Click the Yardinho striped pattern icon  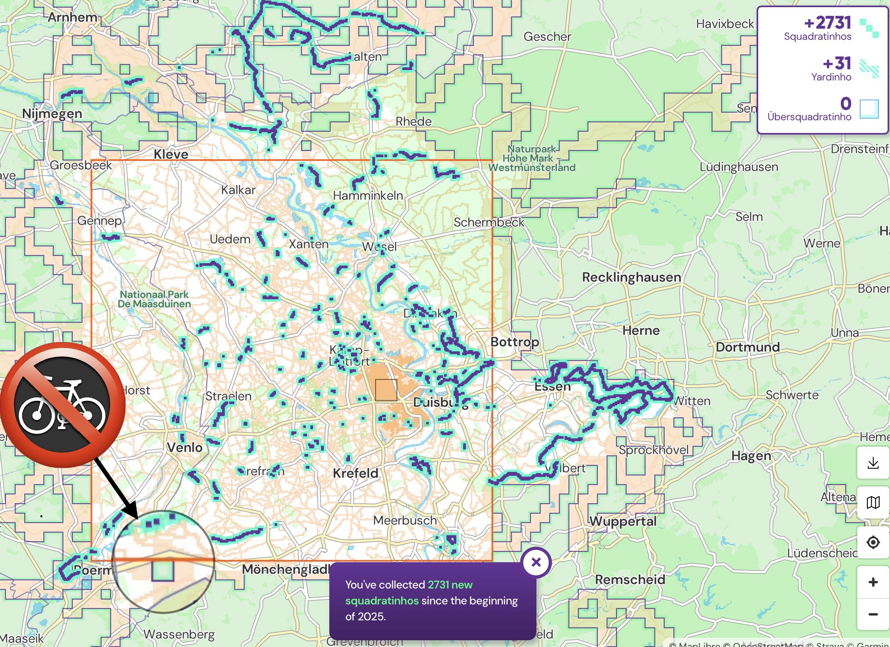click(x=869, y=68)
